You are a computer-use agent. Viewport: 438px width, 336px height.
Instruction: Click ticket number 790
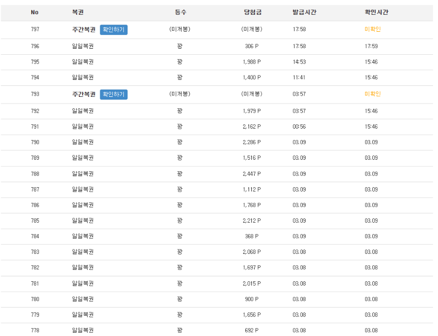pyautogui.click(x=35, y=142)
